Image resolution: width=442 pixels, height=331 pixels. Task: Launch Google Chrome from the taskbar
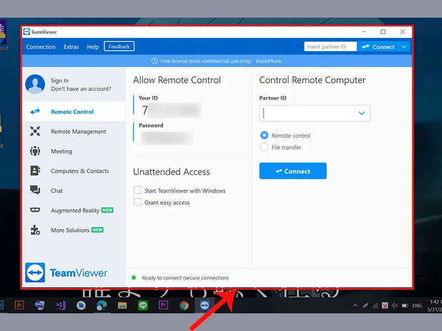click(x=184, y=305)
